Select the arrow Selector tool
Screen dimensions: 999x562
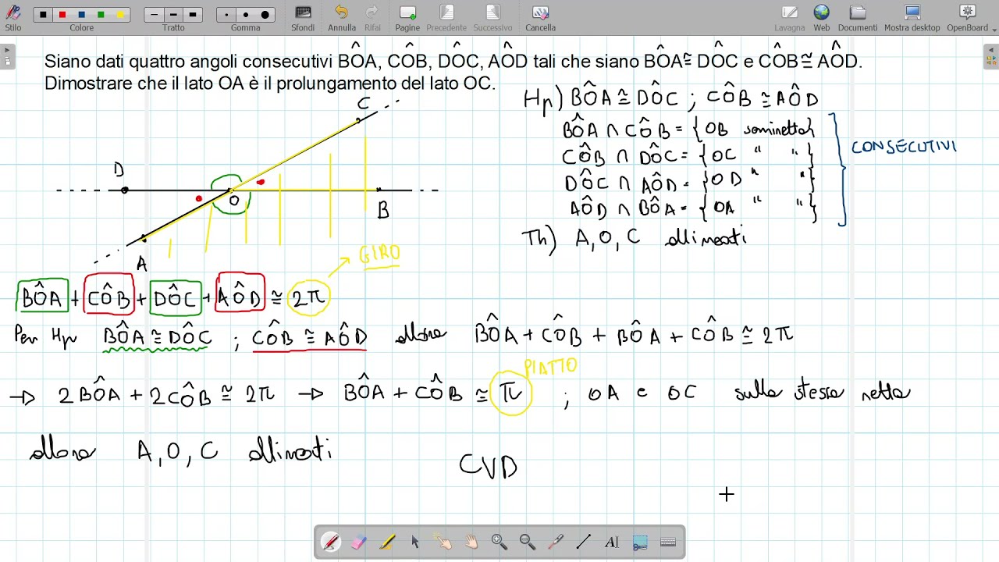click(x=415, y=542)
